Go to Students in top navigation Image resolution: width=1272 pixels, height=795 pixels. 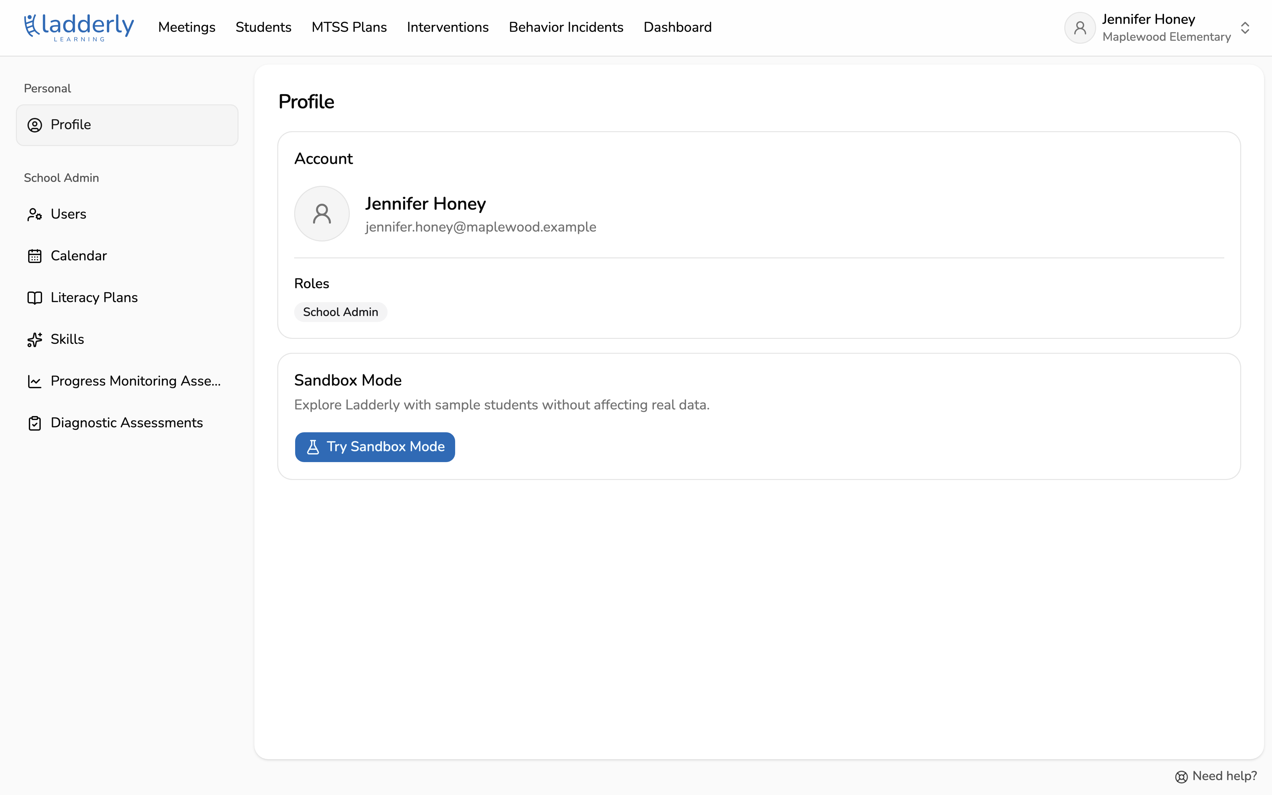pyautogui.click(x=263, y=27)
